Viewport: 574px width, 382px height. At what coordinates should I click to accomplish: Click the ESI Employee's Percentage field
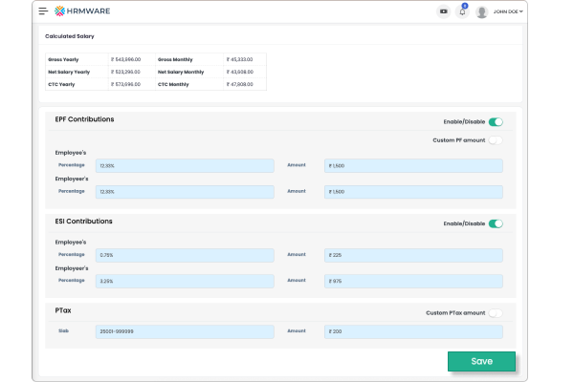(185, 255)
